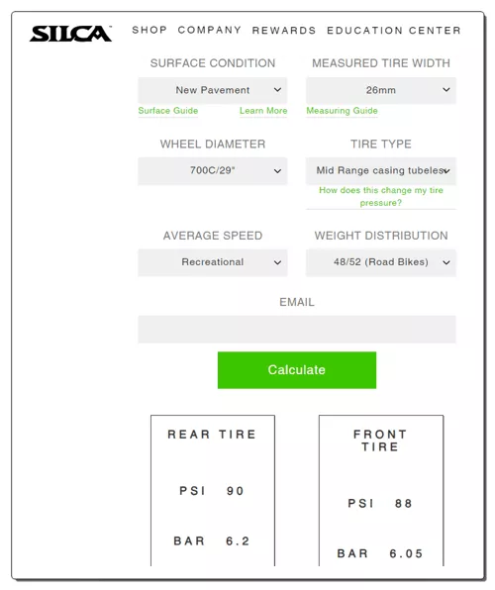The image size is (495, 590).
Task: Open the Surface Condition dropdown
Action: click(213, 90)
